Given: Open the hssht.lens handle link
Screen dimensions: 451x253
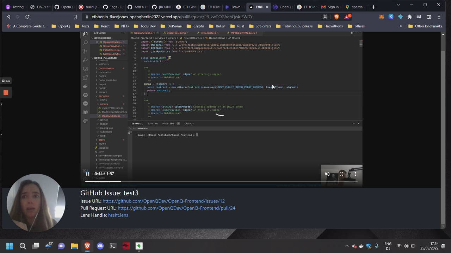Looking at the screenshot, I should tap(118, 215).
